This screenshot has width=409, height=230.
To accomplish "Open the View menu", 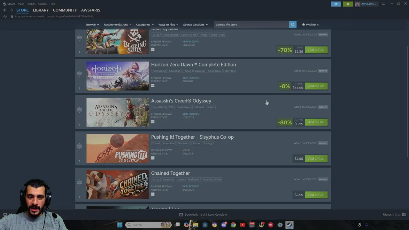I will pos(21,4).
